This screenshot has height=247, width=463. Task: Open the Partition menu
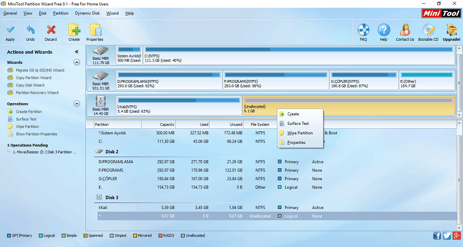click(x=61, y=13)
